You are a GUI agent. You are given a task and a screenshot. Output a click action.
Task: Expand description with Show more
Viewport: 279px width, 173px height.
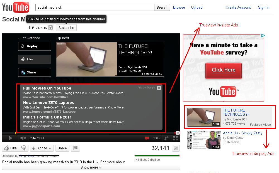pos(91,167)
